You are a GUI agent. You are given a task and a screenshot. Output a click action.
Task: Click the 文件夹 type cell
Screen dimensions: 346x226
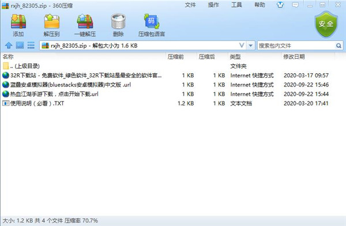pos(238,66)
